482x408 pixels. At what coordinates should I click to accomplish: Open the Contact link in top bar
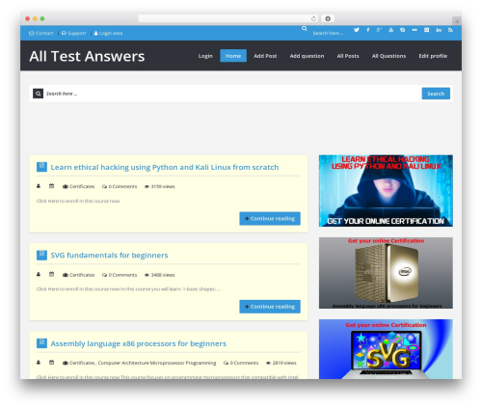point(41,33)
